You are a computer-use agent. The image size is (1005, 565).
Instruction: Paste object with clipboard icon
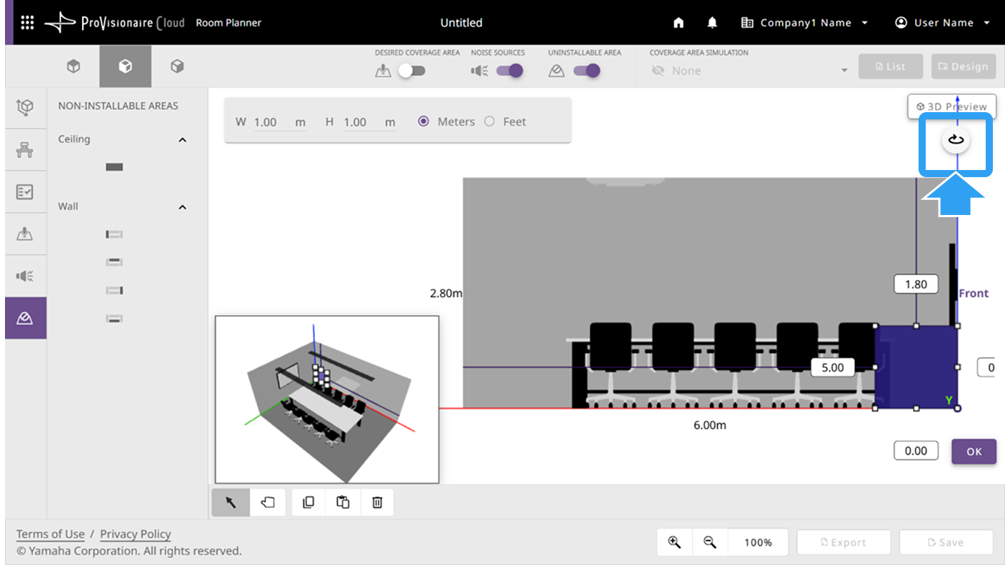click(x=343, y=502)
